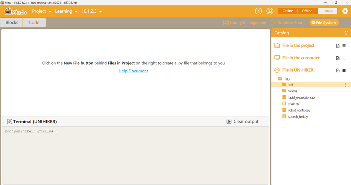Click folder icon next to videos
The image size is (351, 185).
284,91
